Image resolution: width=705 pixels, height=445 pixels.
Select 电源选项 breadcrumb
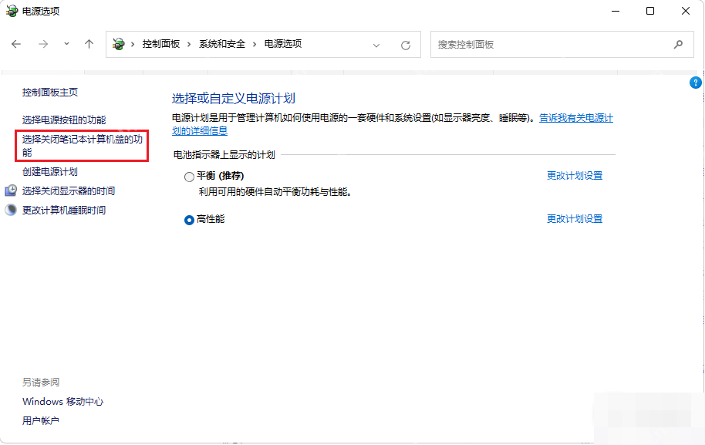(x=283, y=44)
